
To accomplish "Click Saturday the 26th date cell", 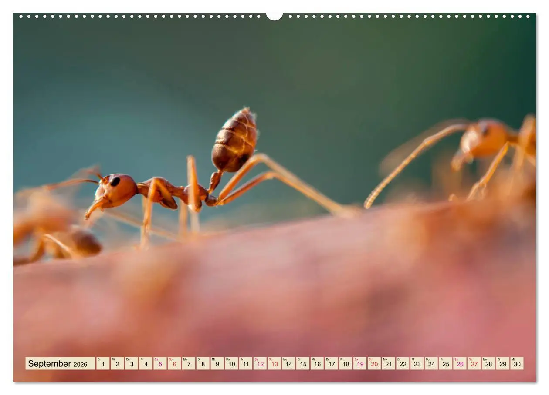I will pyautogui.click(x=460, y=364).
